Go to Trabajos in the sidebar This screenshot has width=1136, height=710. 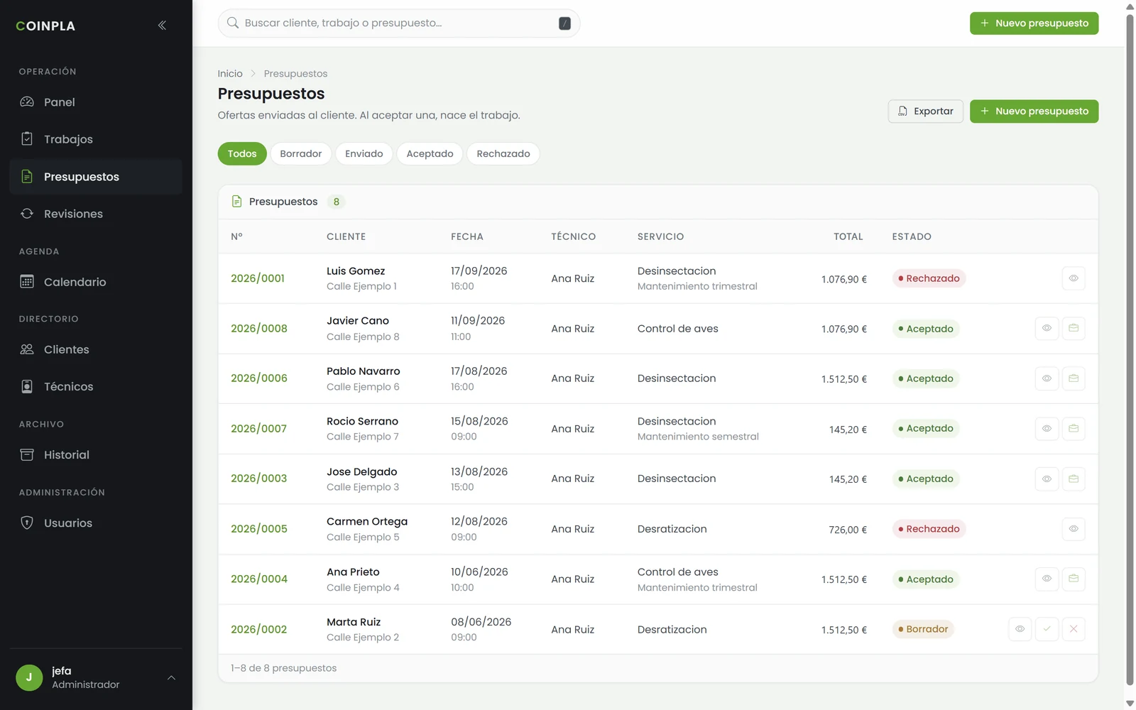click(x=96, y=139)
